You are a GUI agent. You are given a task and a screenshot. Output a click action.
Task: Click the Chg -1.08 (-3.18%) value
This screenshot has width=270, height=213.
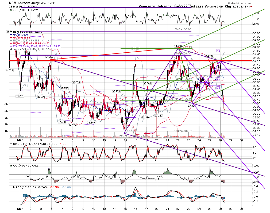tap(237, 6)
